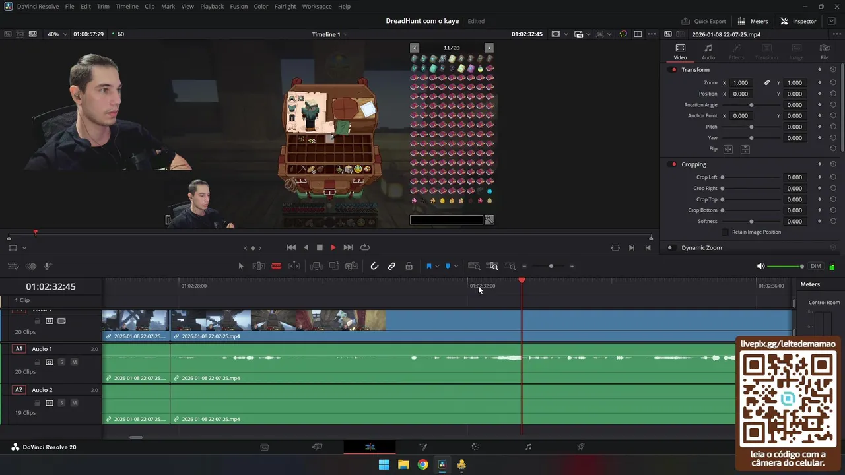Open the Timeline menu
845x475 pixels.
coord(127,6)
